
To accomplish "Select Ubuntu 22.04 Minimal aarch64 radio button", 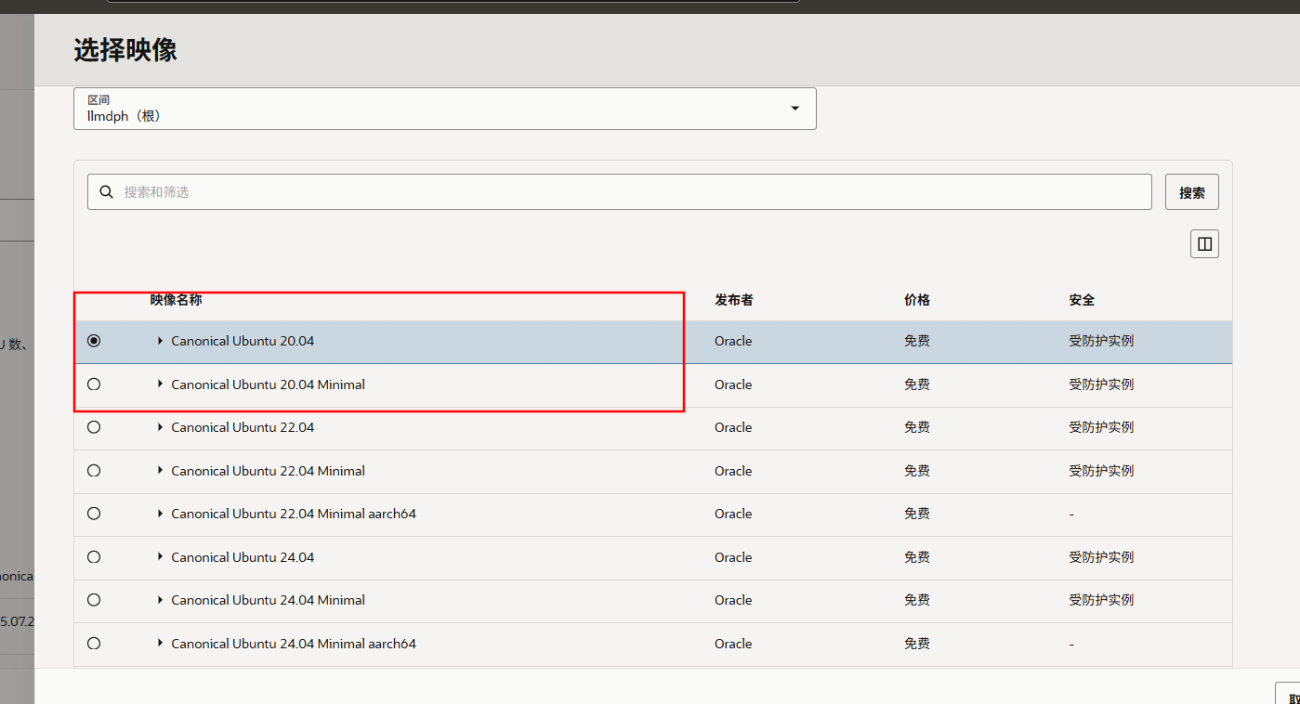I will (94, 514).
